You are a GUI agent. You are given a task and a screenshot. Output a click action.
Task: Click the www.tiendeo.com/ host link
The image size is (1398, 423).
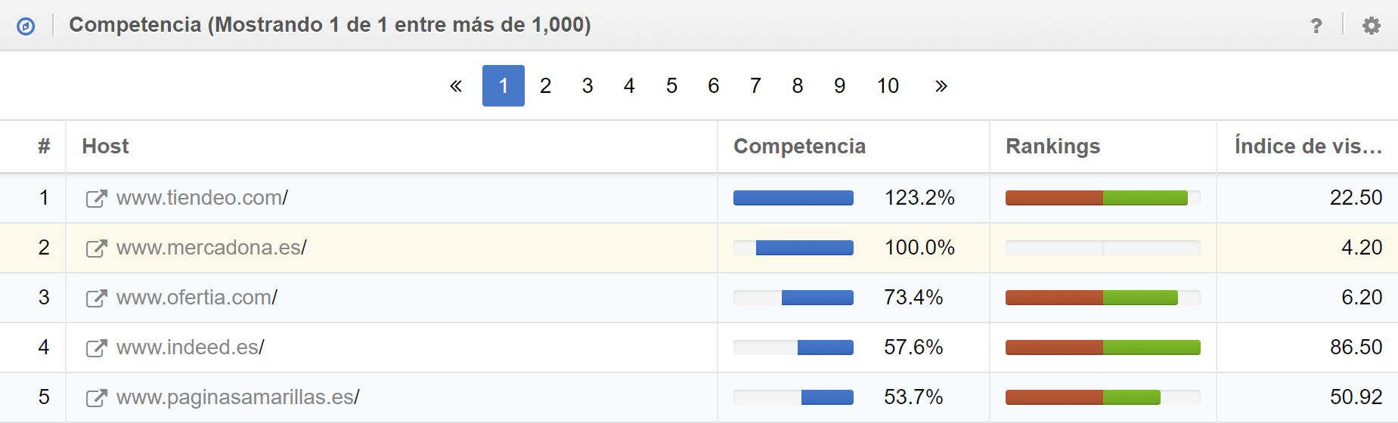tap(202, 198)
